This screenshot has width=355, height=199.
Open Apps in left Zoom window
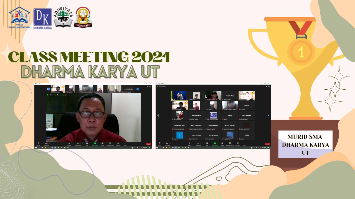[x=125, y=144]
